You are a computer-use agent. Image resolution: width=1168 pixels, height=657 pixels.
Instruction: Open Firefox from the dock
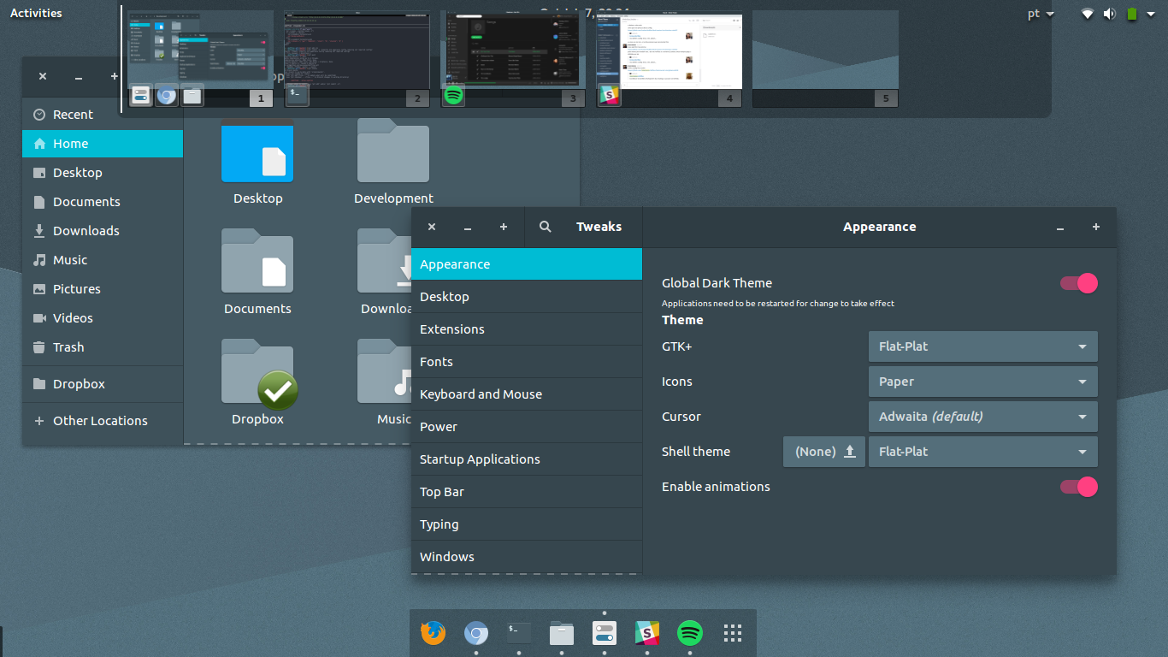pos(434,633)
